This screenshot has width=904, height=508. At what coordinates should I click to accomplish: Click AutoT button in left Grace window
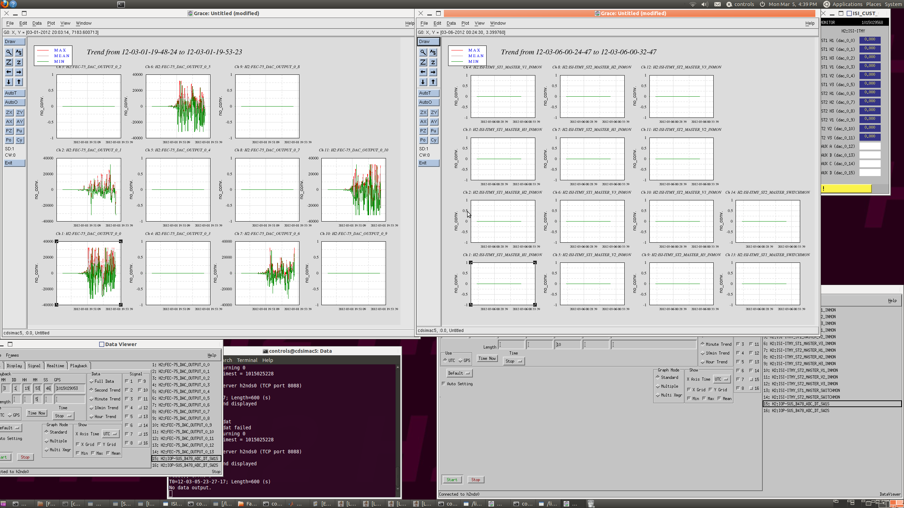click(x=14, y=93)
